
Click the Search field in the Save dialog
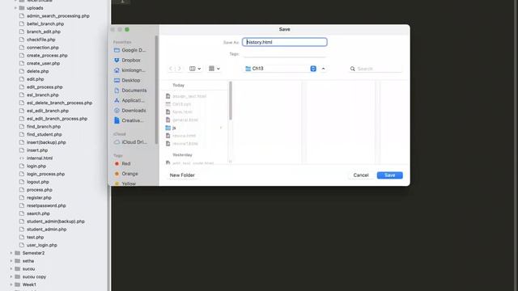click(376, 69)
